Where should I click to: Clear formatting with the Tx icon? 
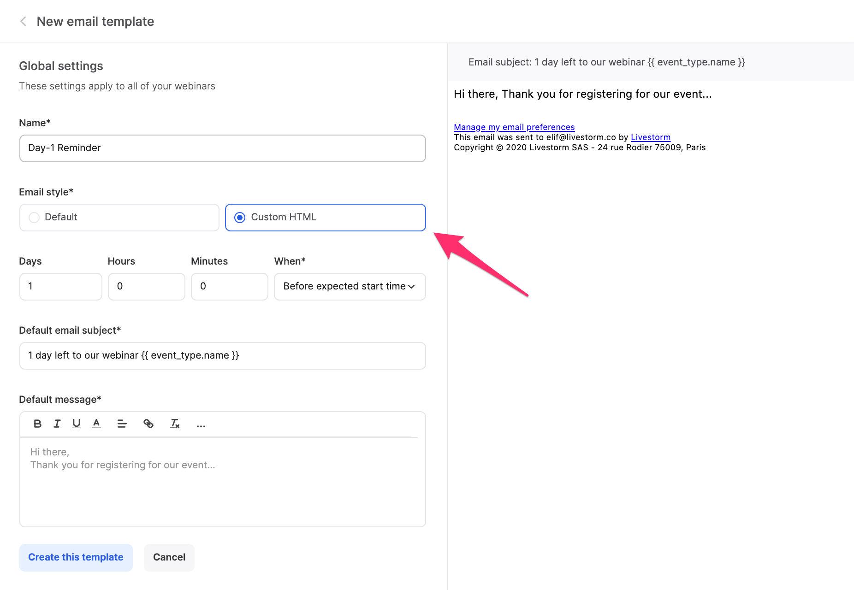point(175,424)
